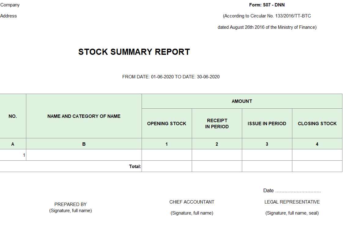This screenshot has height=232, width=348.
Task: Select the ISSUE IN PERIOD column header
Action: (x=267, y=124)
